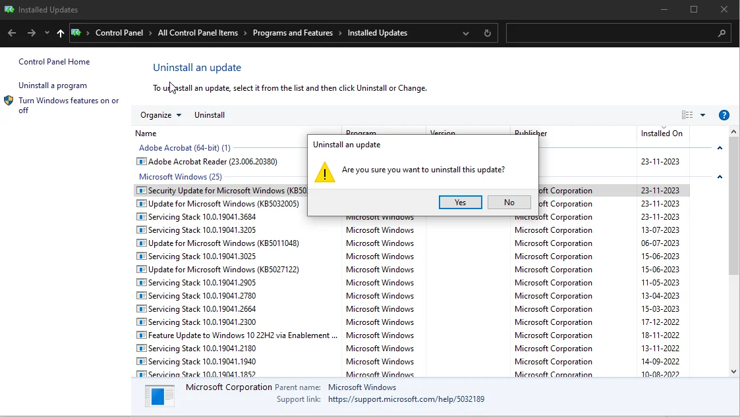Select Adobe Acrobat Reader (23.006.20380) entry
Screen dimensions: 740x417
[212, 162]
